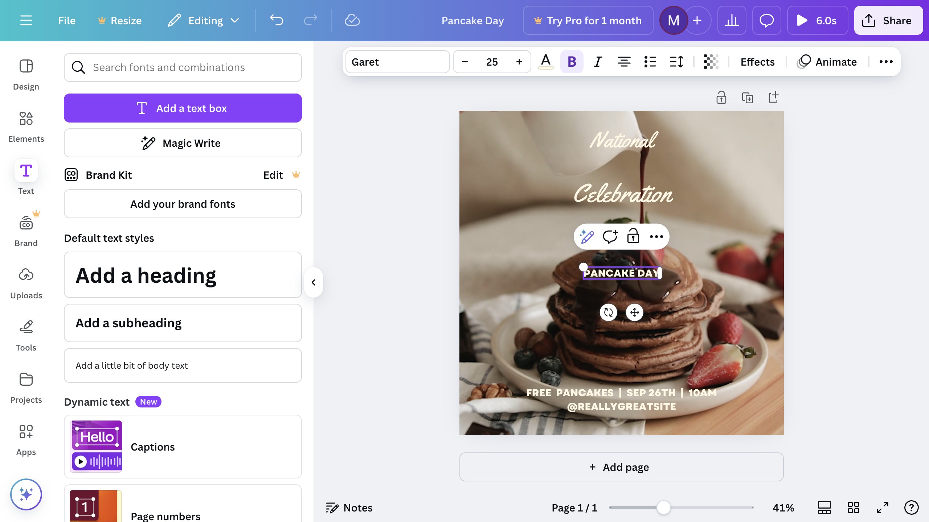Select the Captions dynamic text option
Image resolution: width=929 pixels, height=522 pixels.
click(183, 447)
